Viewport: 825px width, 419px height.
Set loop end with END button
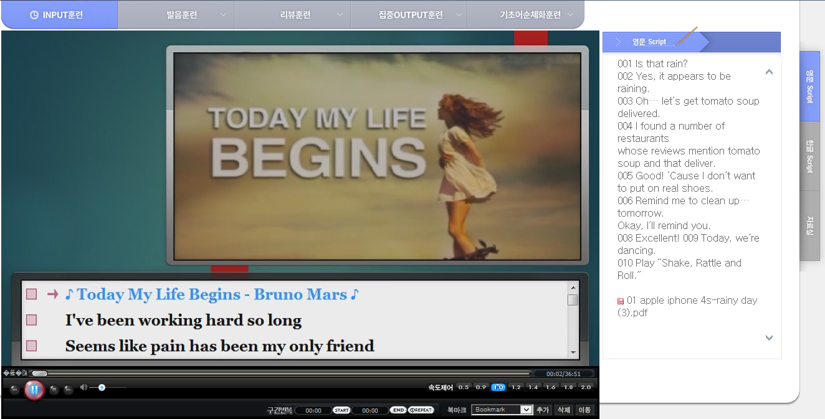click(x=399, y=410)
